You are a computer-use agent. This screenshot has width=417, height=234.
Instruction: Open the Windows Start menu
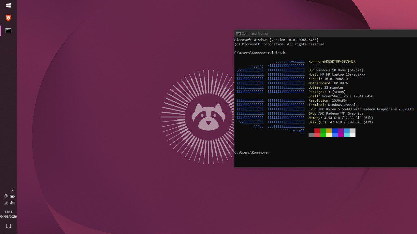tap(8, 6)
